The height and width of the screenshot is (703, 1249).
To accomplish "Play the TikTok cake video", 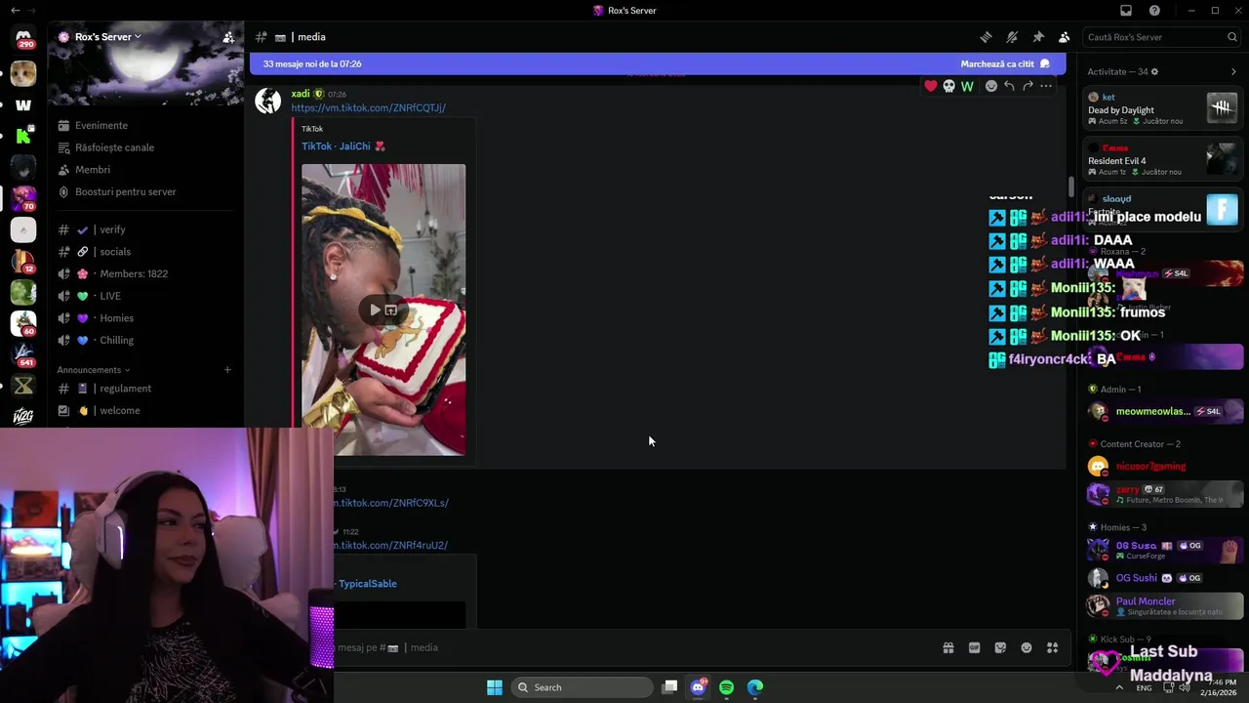I will 375,310.
